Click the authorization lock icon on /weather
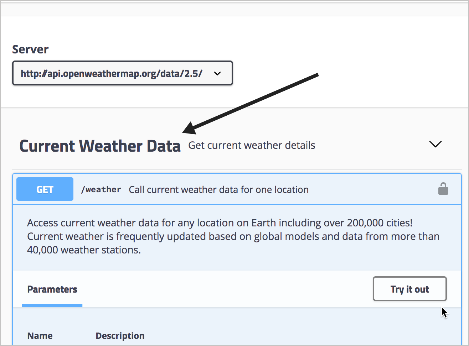The height and width of the screenshot is (346, 469). (x=443, y=189)
